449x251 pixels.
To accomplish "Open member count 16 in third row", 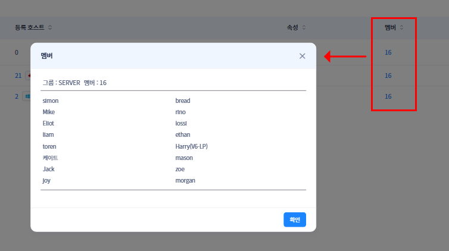I will (388, 96).
